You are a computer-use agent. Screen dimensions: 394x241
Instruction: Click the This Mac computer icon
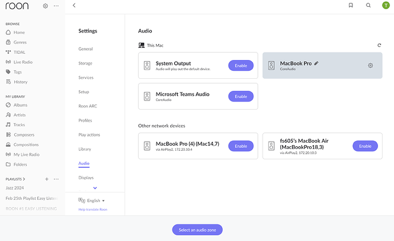(x=142, y=45)
